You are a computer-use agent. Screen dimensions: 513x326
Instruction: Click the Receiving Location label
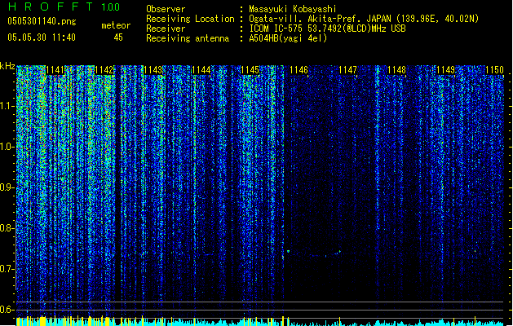click(x=190, y=19)
